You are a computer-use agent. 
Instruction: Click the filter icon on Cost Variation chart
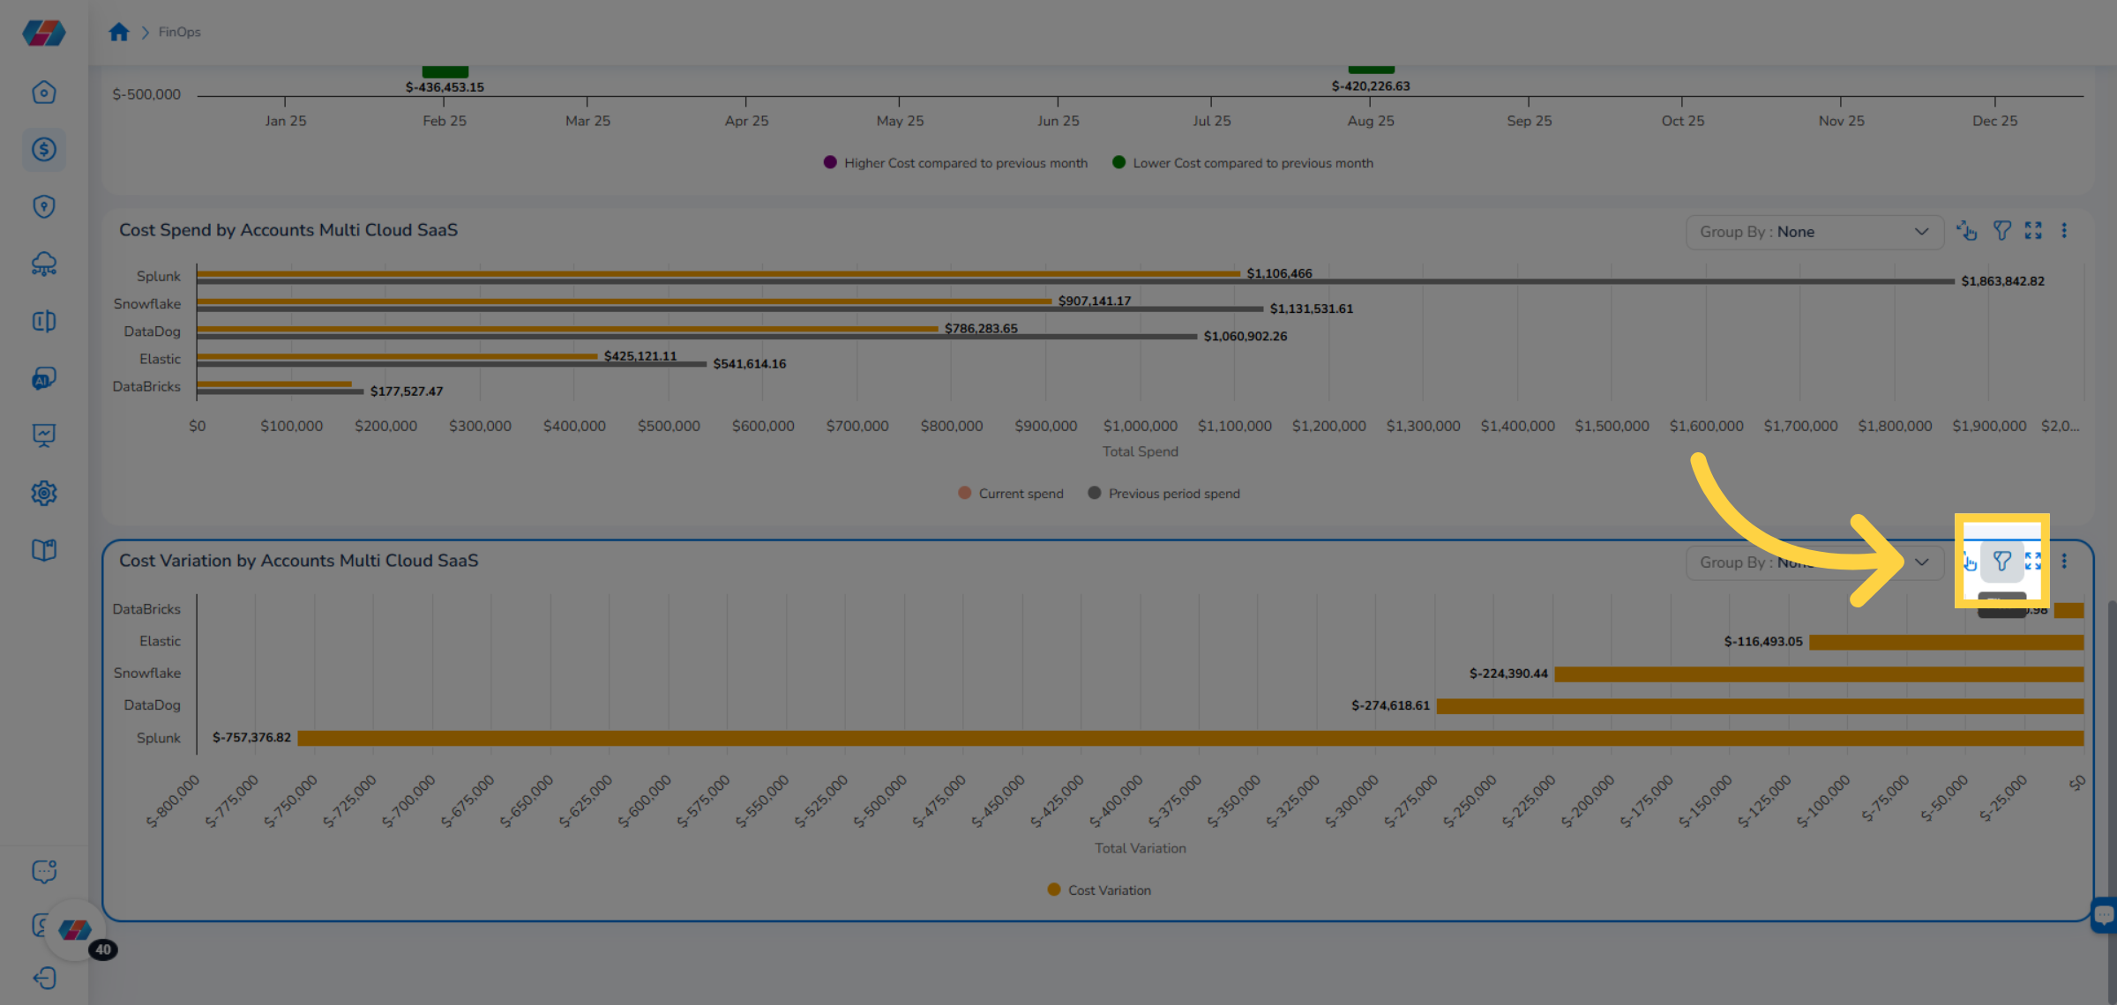tap(2001, 562)
